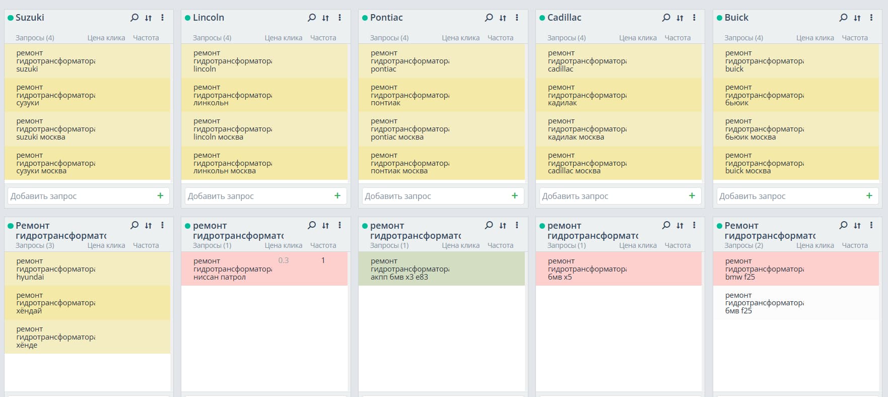Open the three-dot menu of Suzuki group
888x397 pixels.
pos(162,18)
